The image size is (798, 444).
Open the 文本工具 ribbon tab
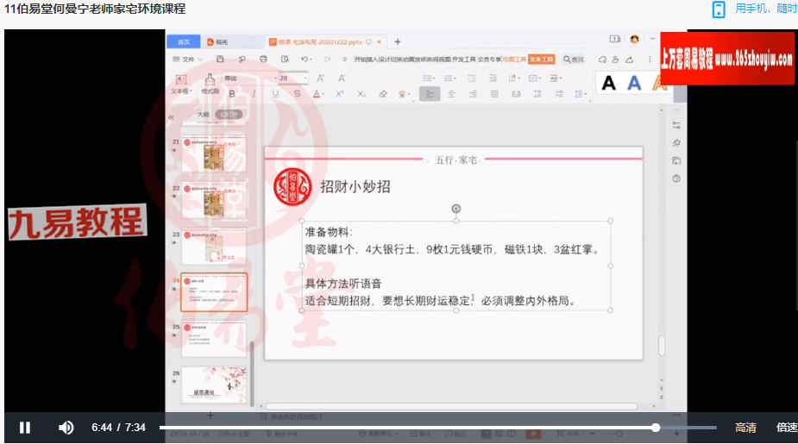point(542,59)
